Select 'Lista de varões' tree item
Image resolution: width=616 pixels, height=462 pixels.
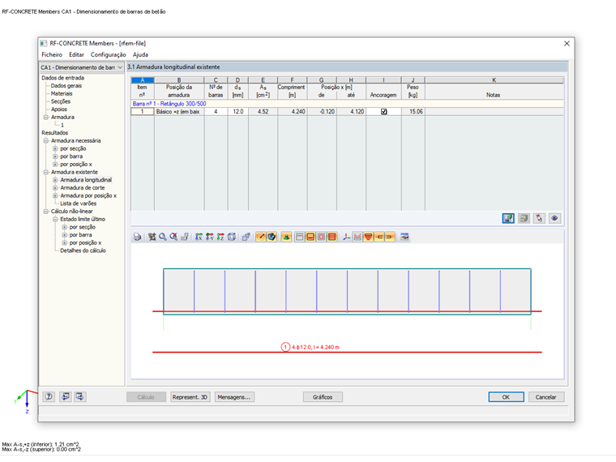pyautogui.click(x=78, y=203)
